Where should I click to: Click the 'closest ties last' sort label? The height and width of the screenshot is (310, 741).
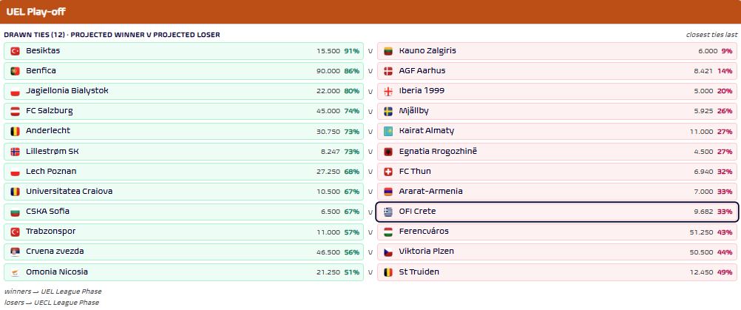tap(711, 35)
